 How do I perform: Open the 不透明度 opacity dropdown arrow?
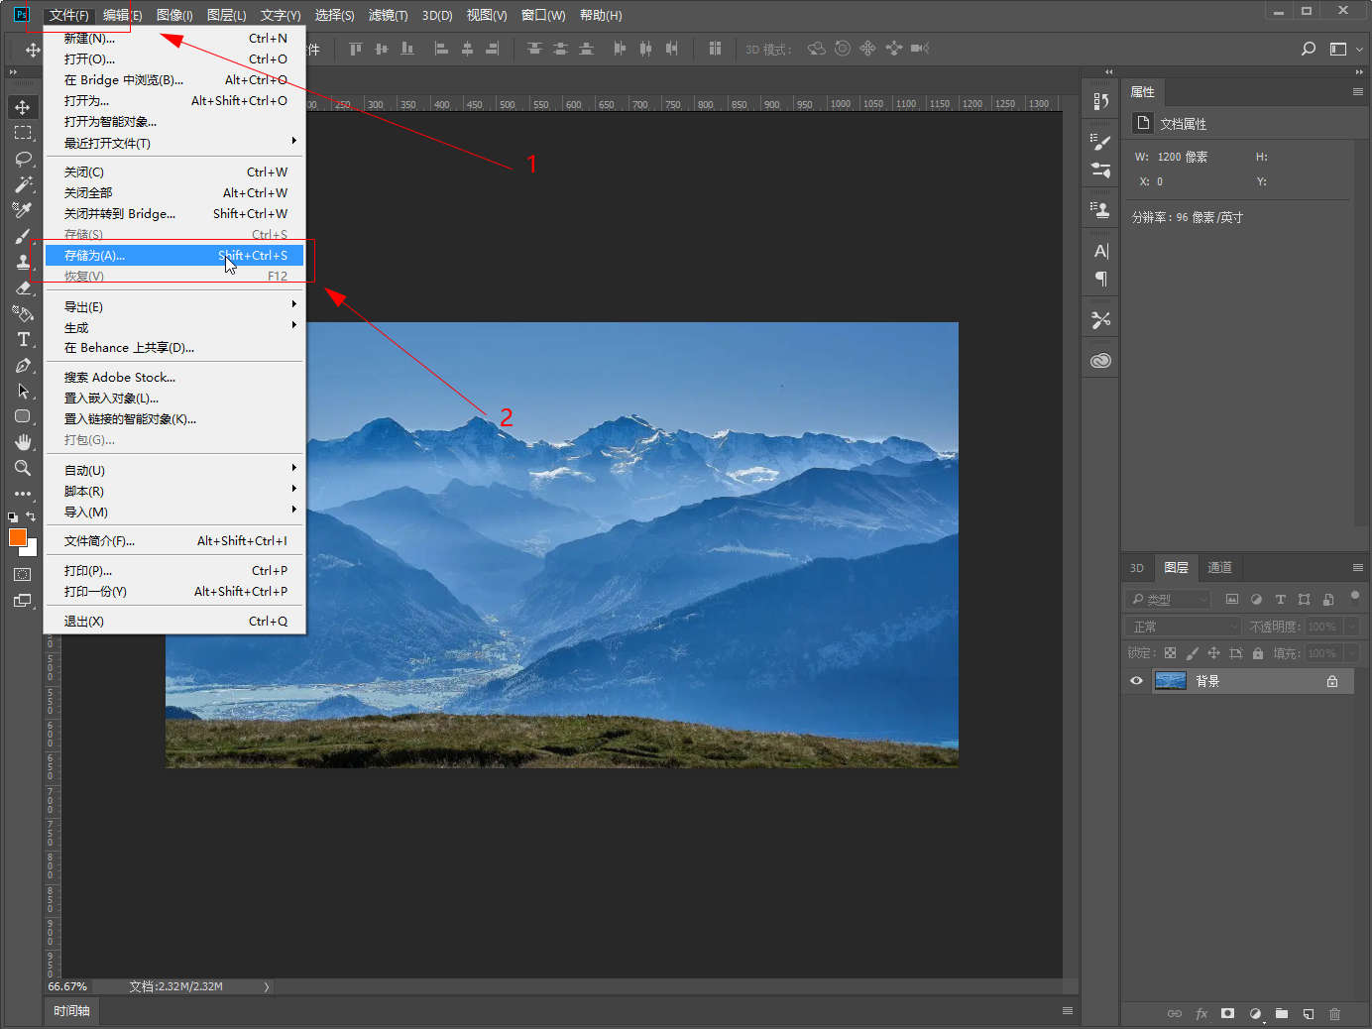pyautogui.click(x=1351, y=627)
